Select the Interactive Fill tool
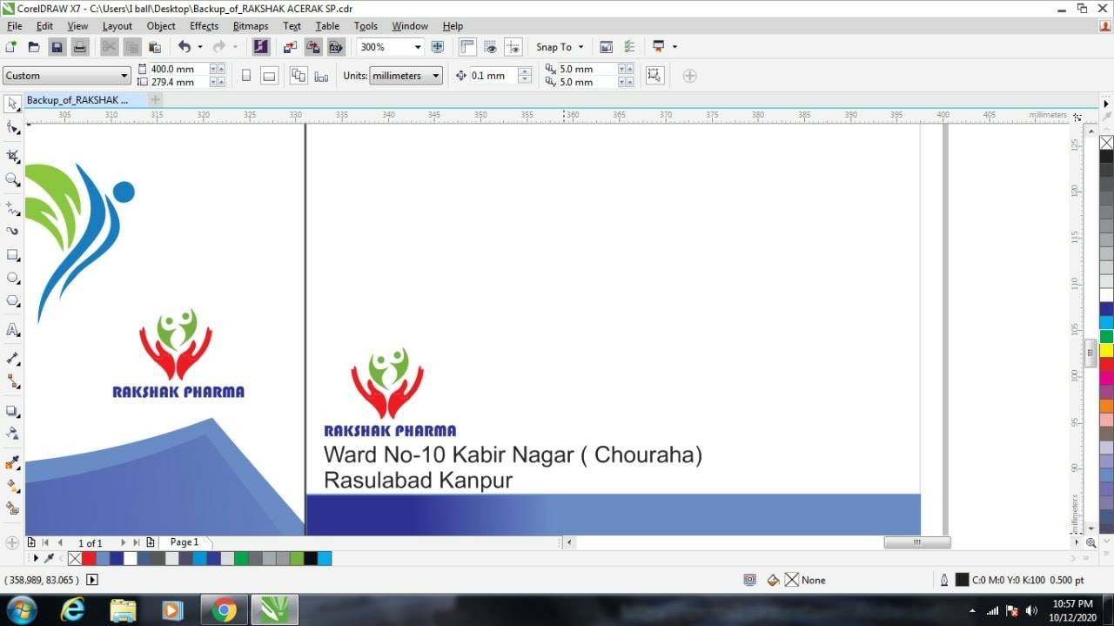This screenshot has width=1114, height=626. 13,486
